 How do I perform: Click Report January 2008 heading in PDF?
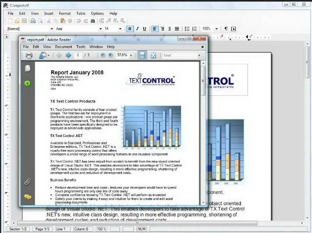pos(77,73)
